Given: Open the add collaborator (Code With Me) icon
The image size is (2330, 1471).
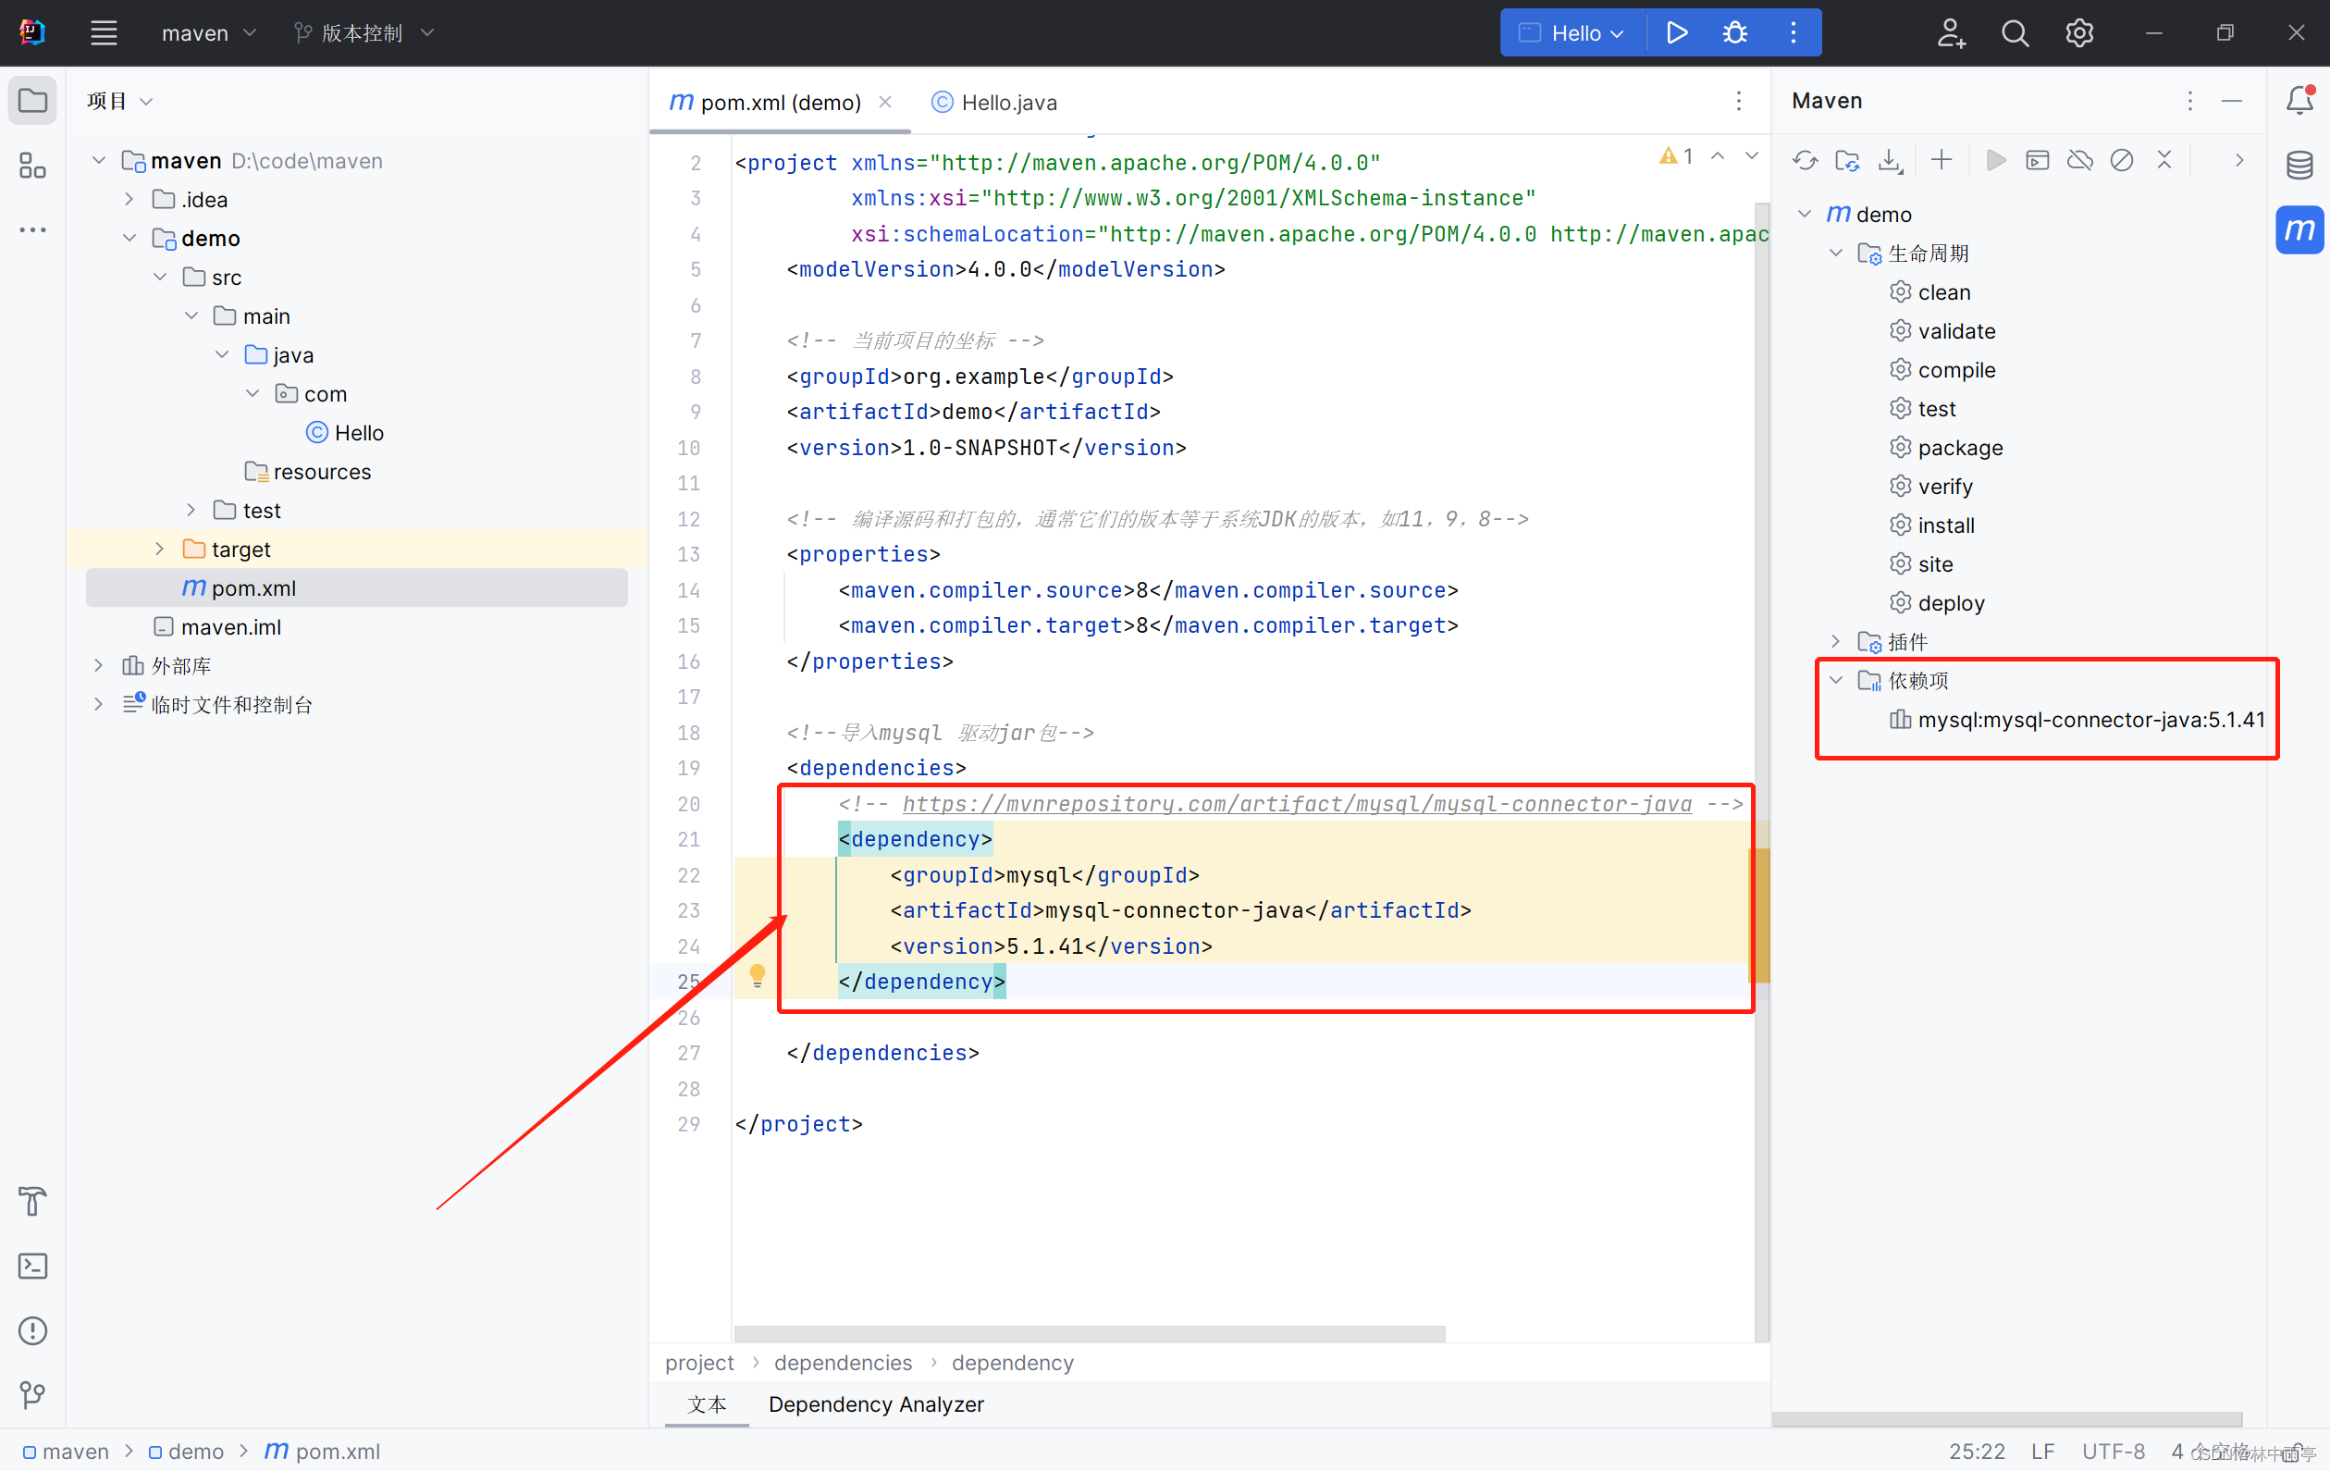Looking at the screenshot, I should tap(1951, 33).
